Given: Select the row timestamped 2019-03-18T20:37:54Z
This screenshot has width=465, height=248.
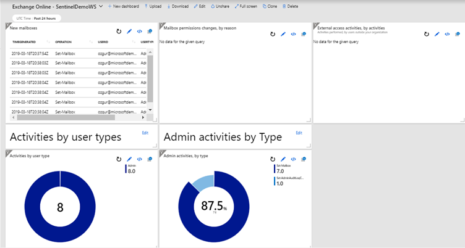Looking at the screenshot, I should (x=79, y=54).
